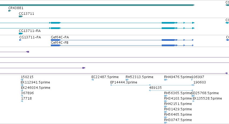Click the CG13711-PA protein label
Screen dimensions: 229x124
(x=30, y=37)
